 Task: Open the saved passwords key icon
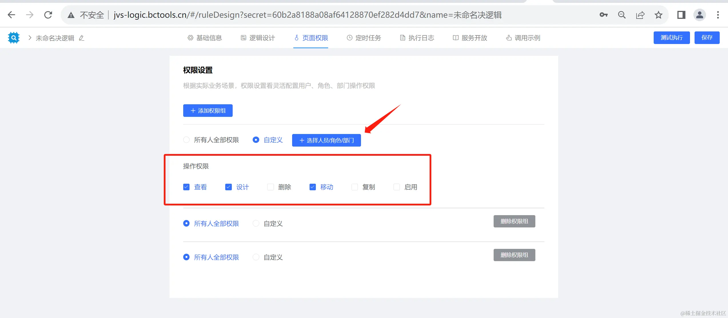(603, 15)
